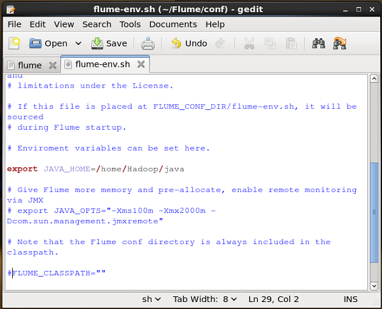Open Find with the binoculars icon
This screenshot has width=382, height=309.
coord(318,43)
